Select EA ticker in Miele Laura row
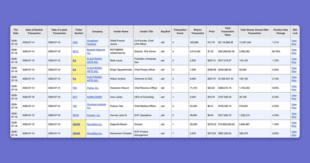Screen dimensions: 310x163 click(74, 61)
